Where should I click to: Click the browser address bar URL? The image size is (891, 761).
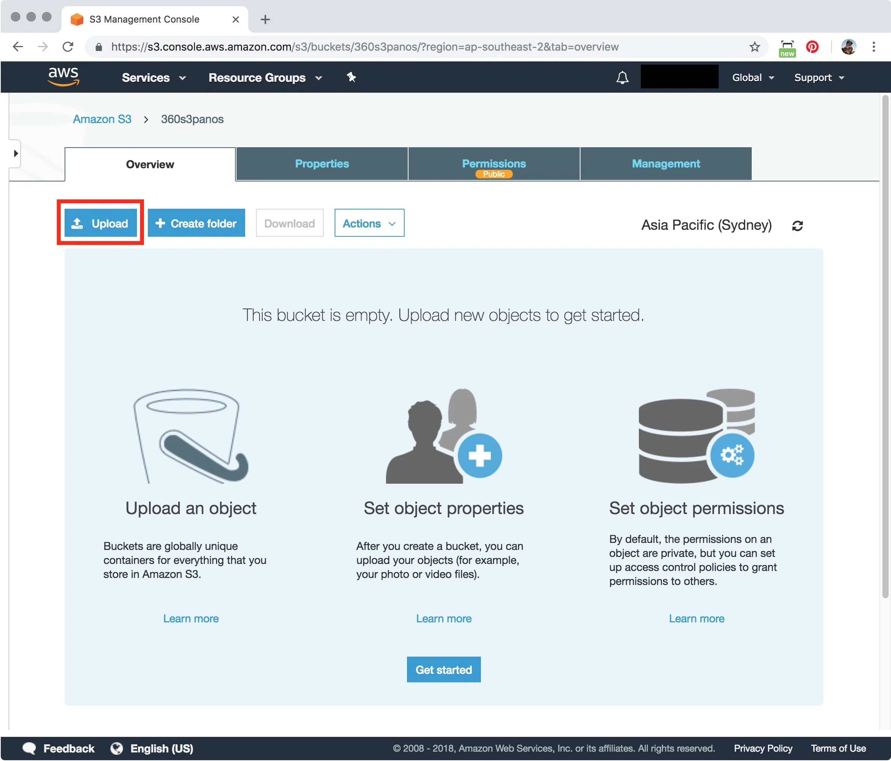pyautogui.click(x=365, y=46)
